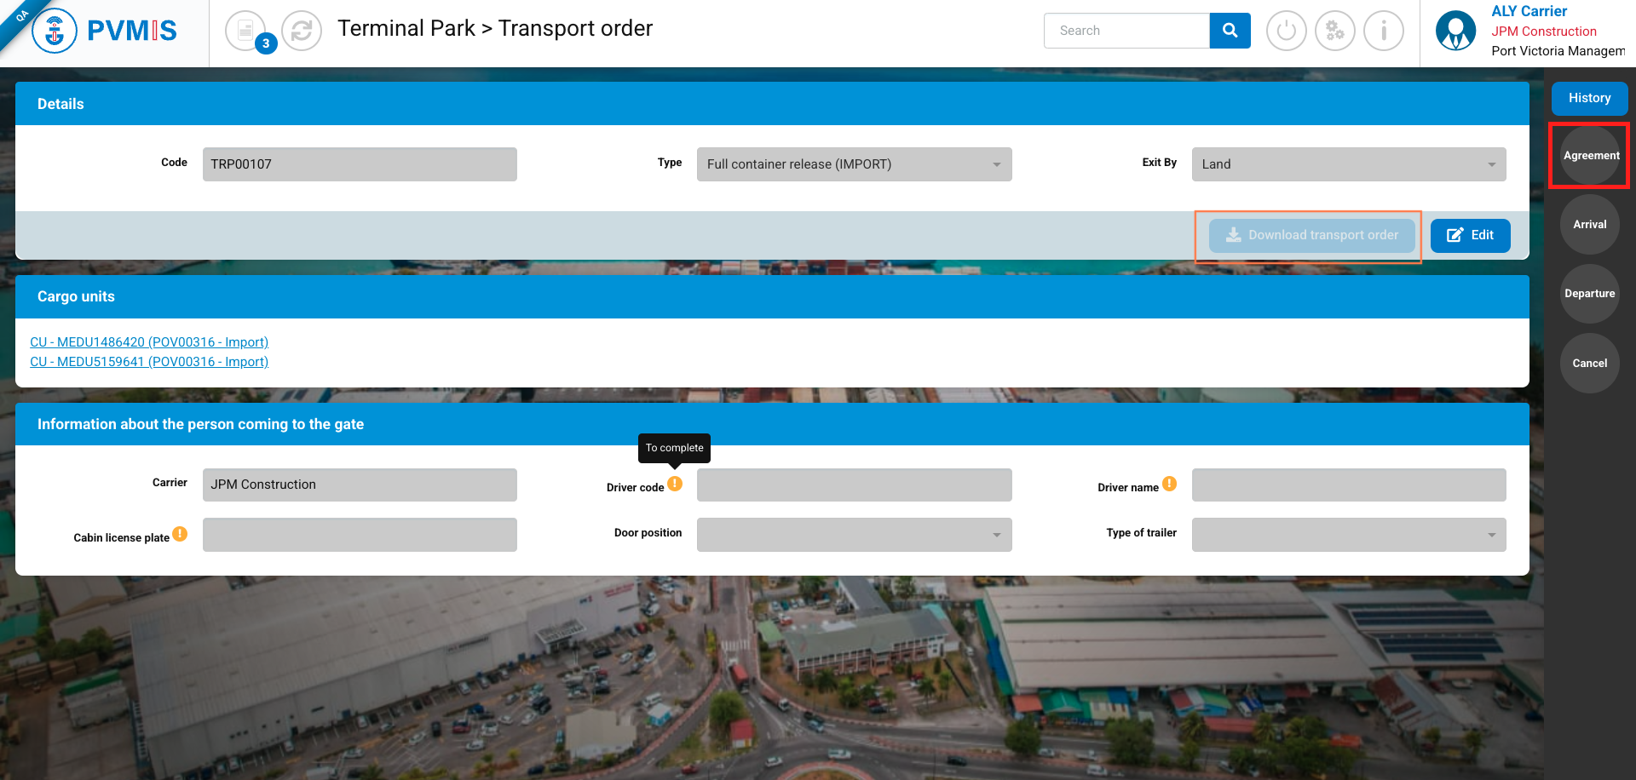The height and width of the screenshot is (780, 1636).
Task: Open cargo unit MEDU1486420 link
Action: tap(149, 342)
